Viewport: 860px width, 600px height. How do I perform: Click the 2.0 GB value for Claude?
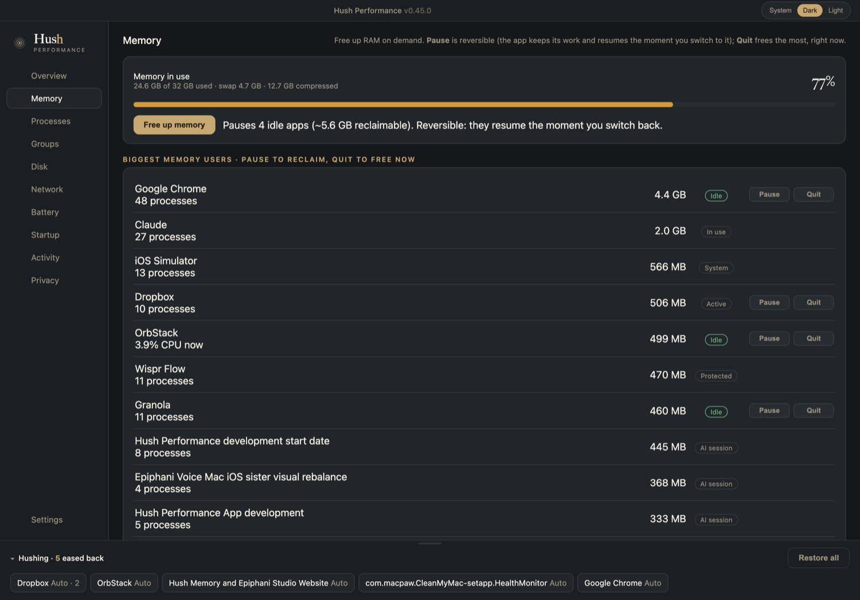coord(670,231)
